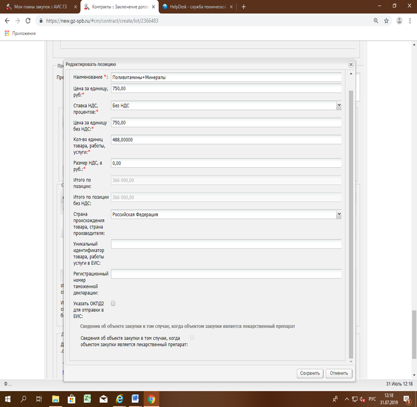This screenshot has height=407, width=417.
Task: Click the dialog's vertical scrollbar thumb
Action: (x=351, y=224)
